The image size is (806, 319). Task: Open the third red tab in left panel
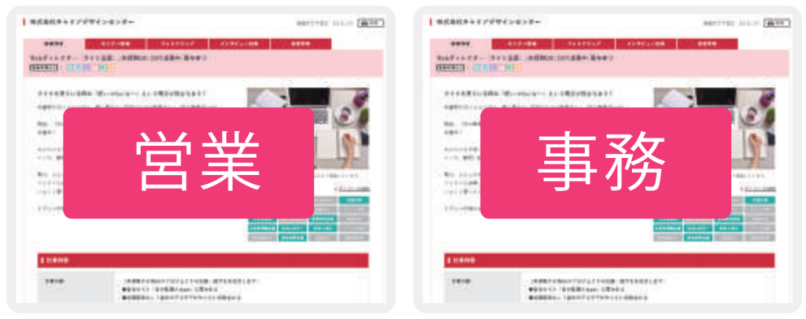(176, 44)
